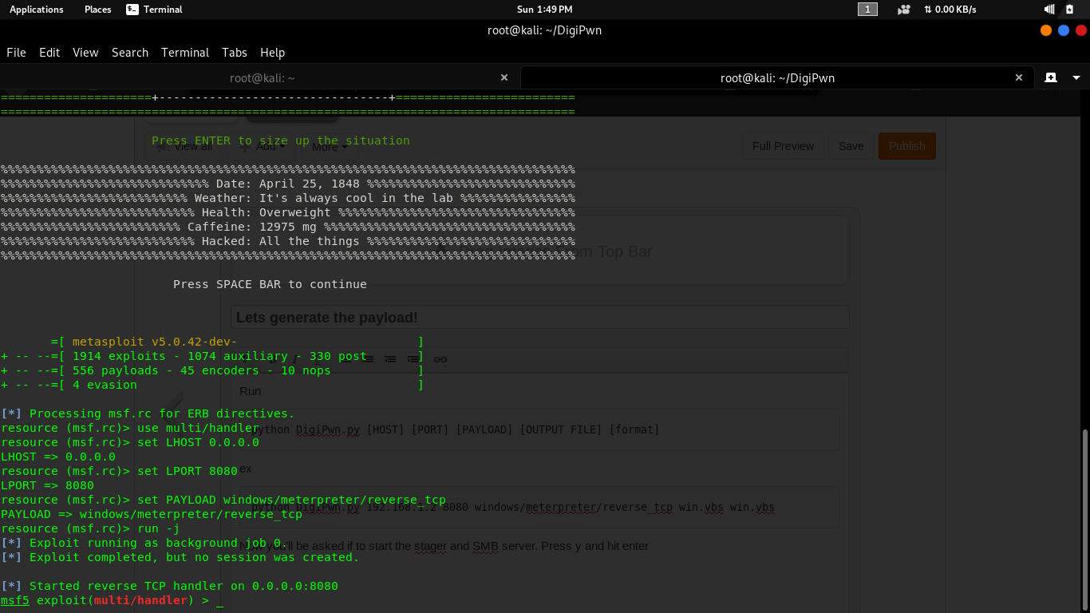Click the 'set LHOST 0.0.0.0' command line
Viewport: 1090px width, 613px height.
click(x=130, y=442)
